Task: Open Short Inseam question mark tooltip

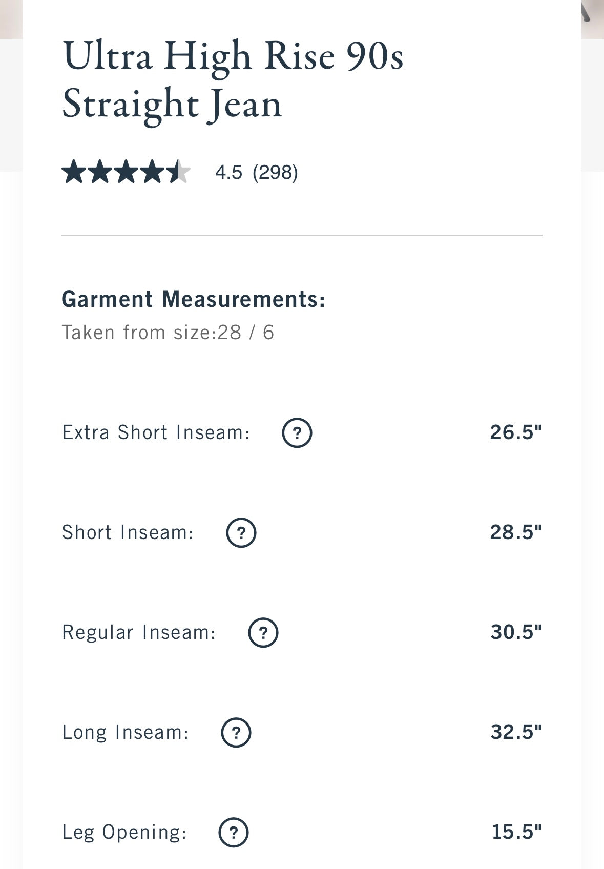Action: coord(241,533)
